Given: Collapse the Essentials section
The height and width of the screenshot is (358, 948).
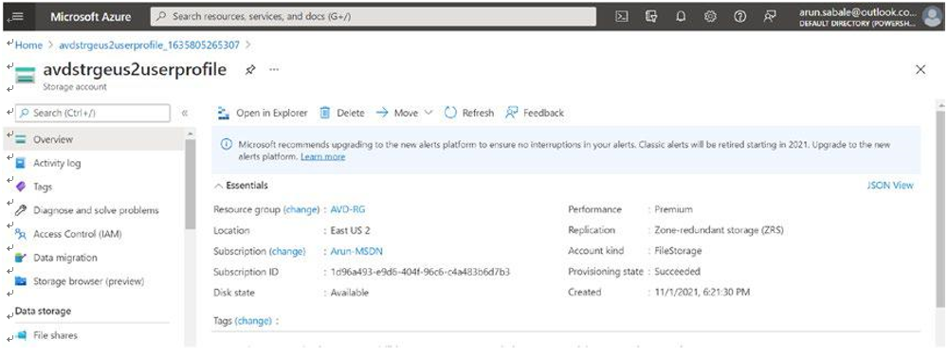Looking at the screenshot, I should click(241, 186).
